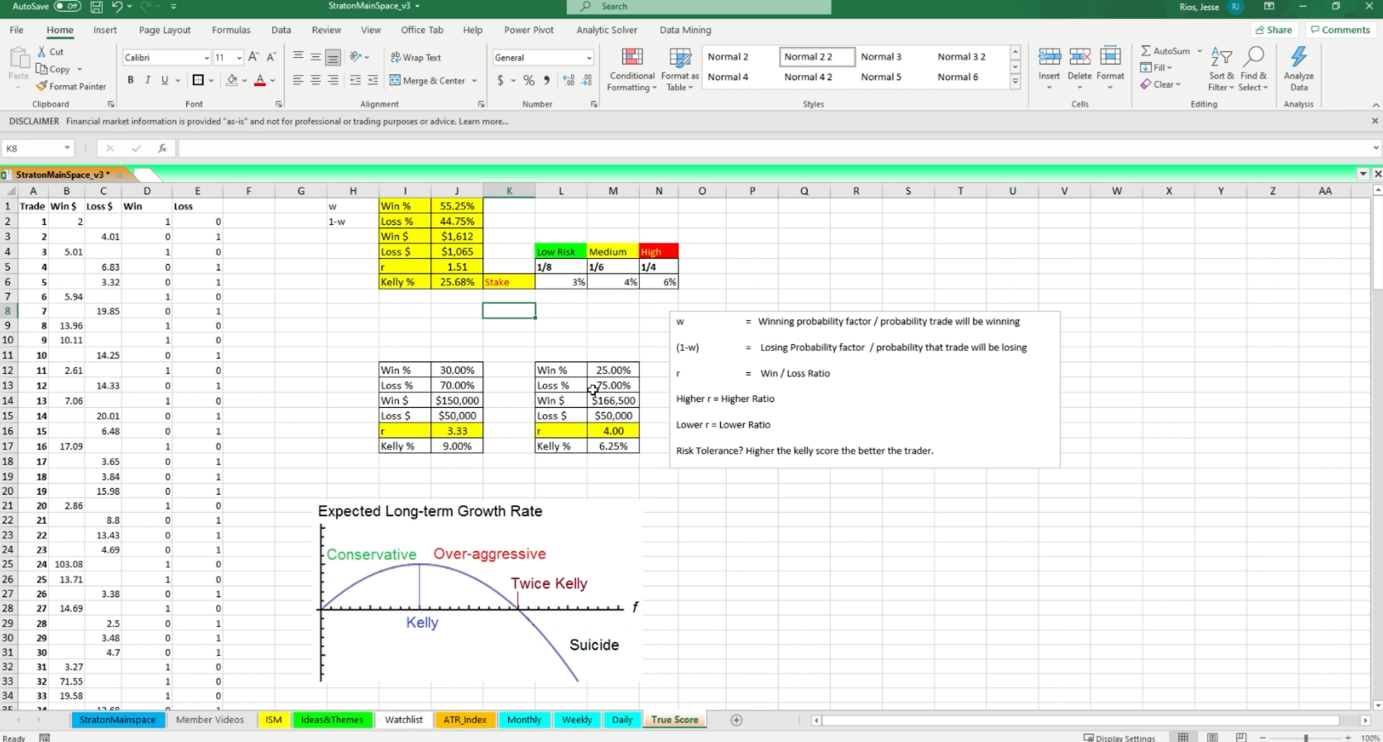Viewport: 1383px width, 742px height.
Task: Expand the Name Box dropdown
Action: click(67, 148)
